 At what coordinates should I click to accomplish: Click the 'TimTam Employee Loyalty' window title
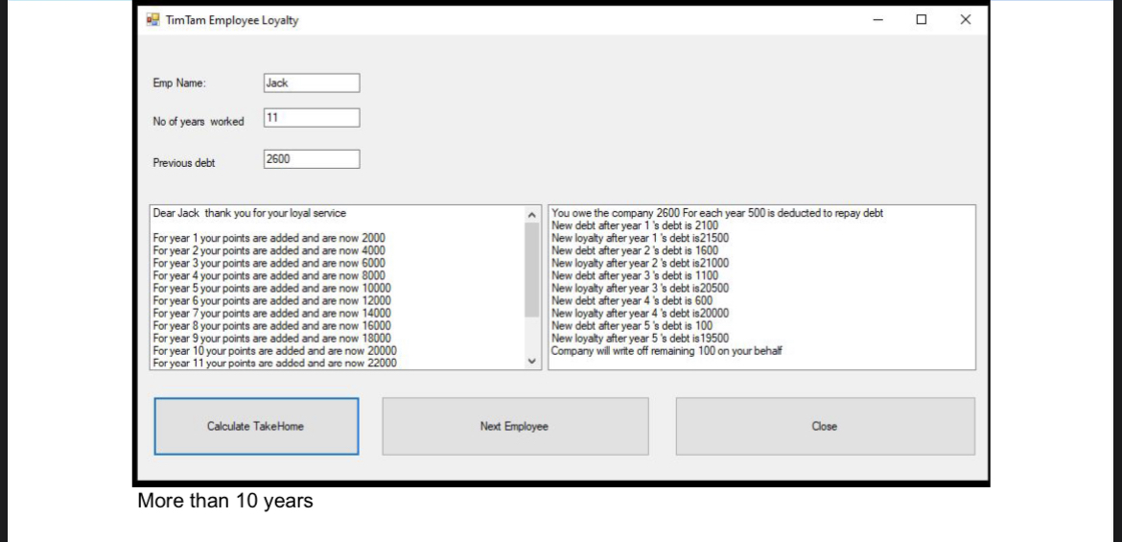tap(232, 21)
